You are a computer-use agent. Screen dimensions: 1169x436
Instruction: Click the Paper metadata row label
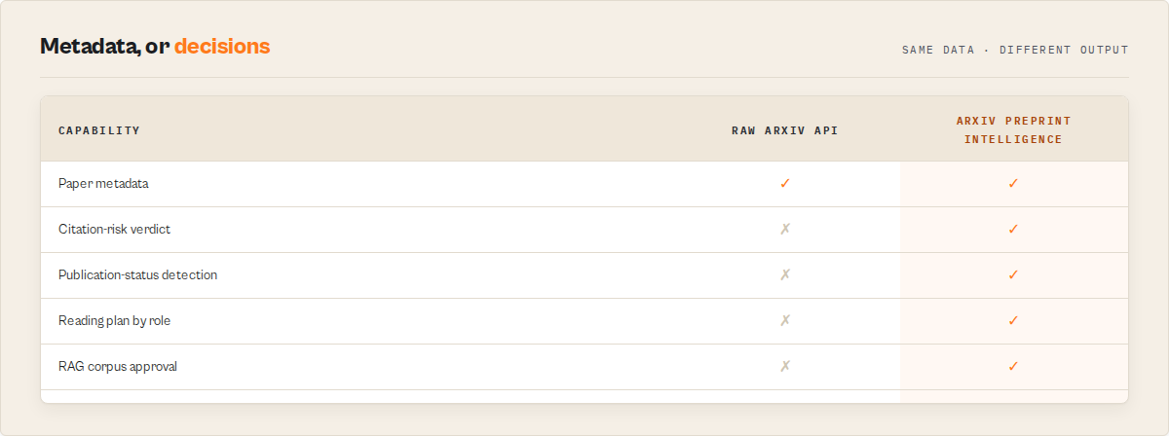103,183
